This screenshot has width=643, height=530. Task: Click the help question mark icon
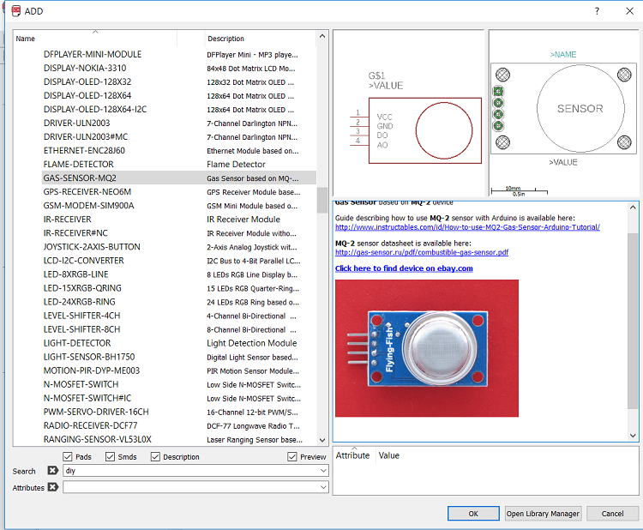pos(597,11)
